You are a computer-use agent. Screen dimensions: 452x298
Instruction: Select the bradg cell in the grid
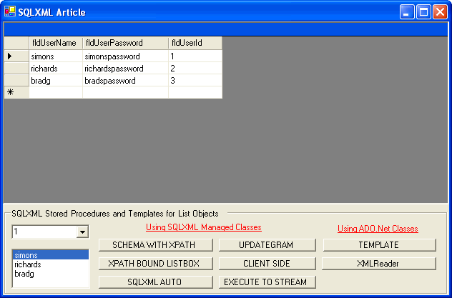click(x=56, y=80)
